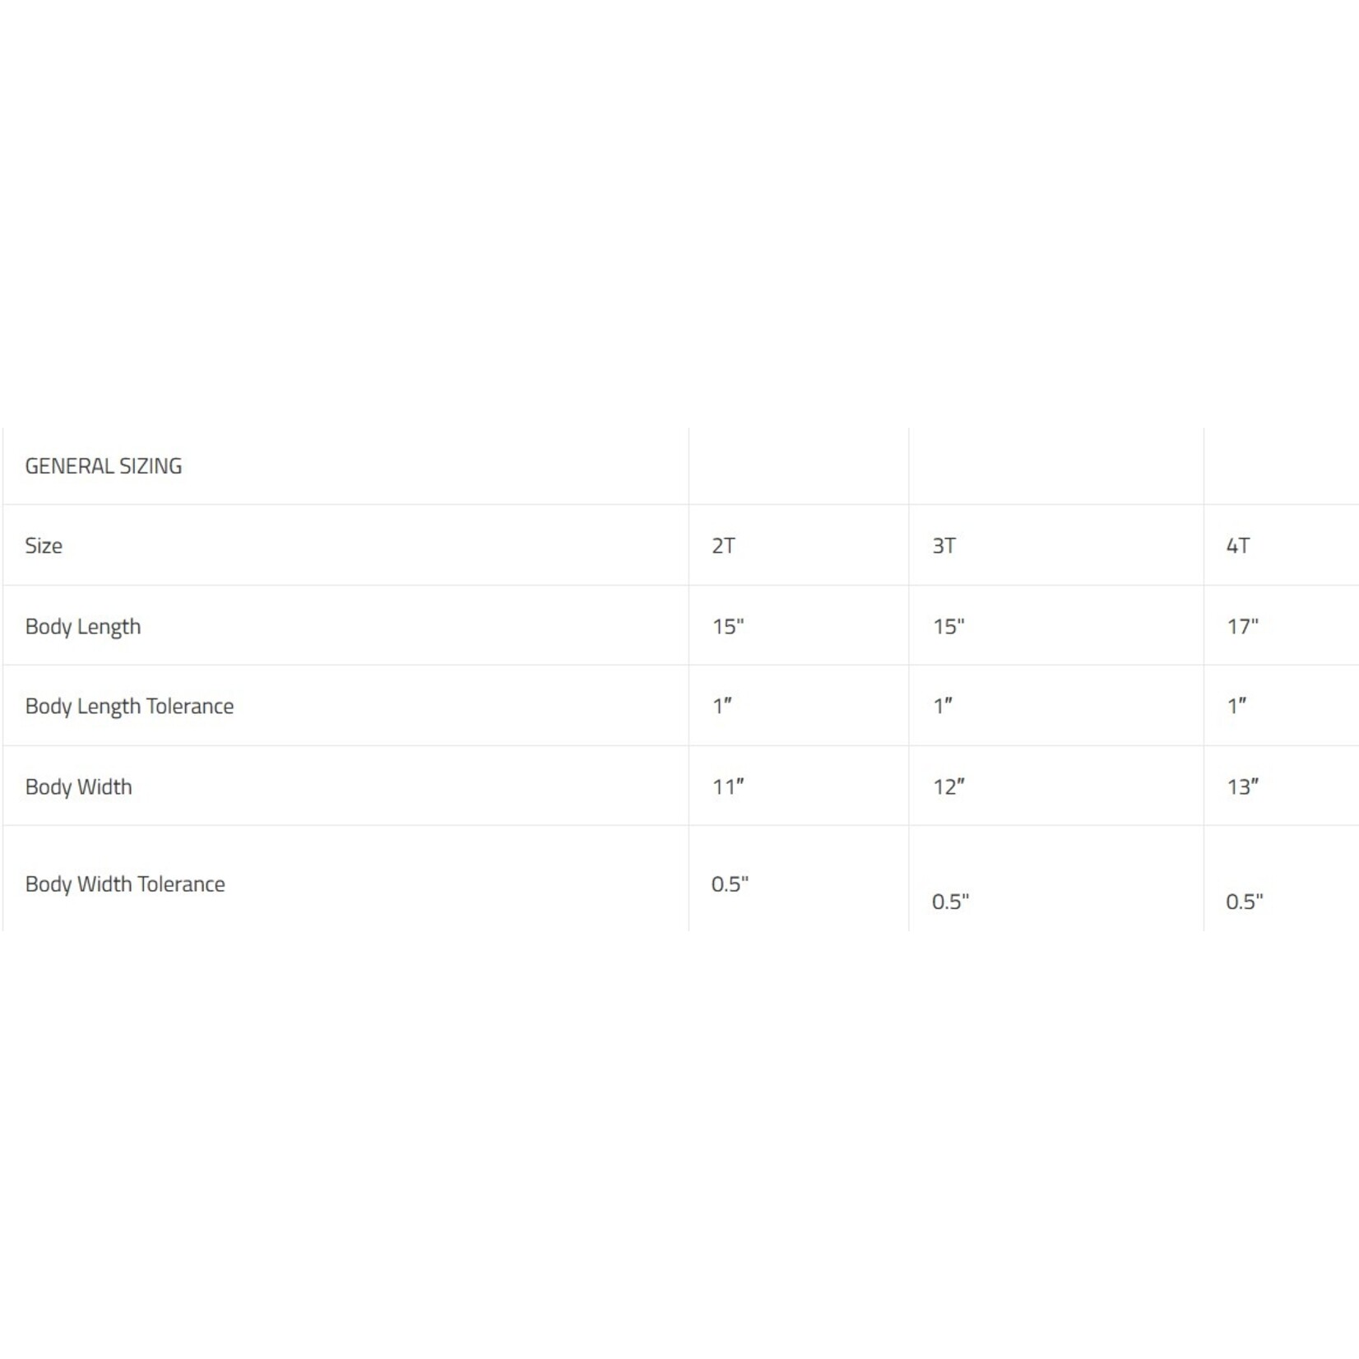Image resolution: width=1359 pixels, height=1359 pixels.
Task: Select the Body Width Tolerance row label
Action: point(125,884)
